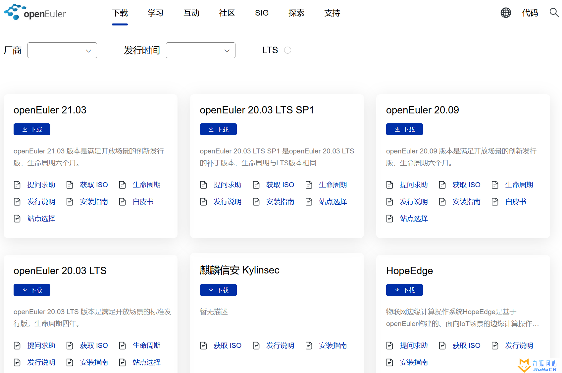Open 发行说明 link in openEuler 21.03

41,202
